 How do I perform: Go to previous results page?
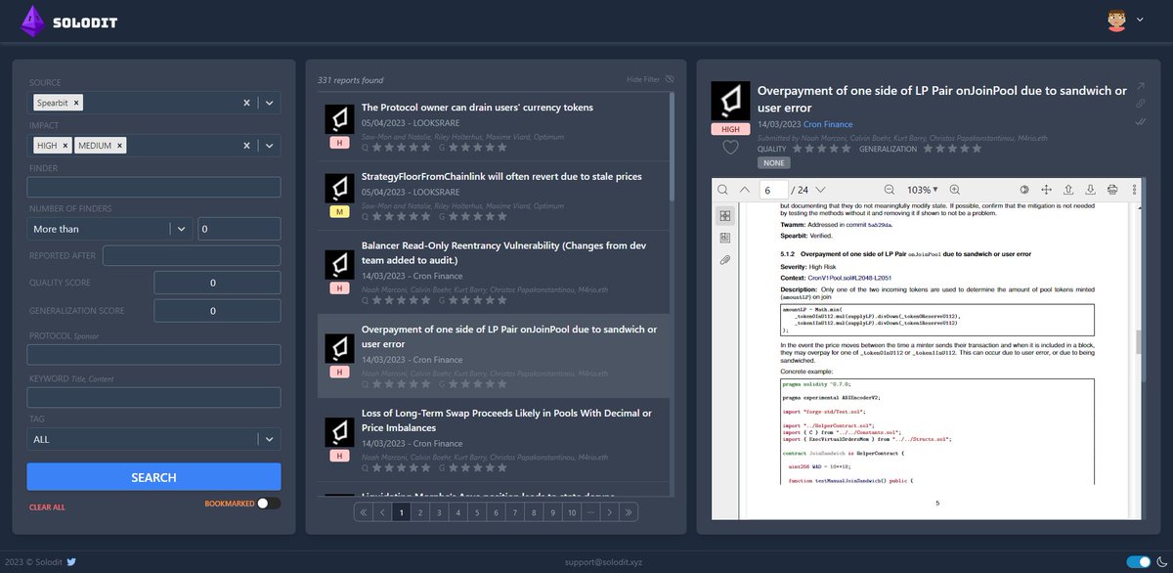click(x=382, y=511)
